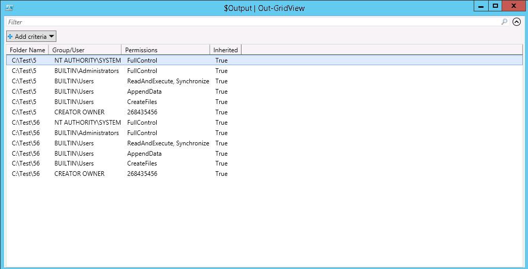Maximize the Out-GridView window
This screenshot has height=269, width=528.
(x=495, y=6)
